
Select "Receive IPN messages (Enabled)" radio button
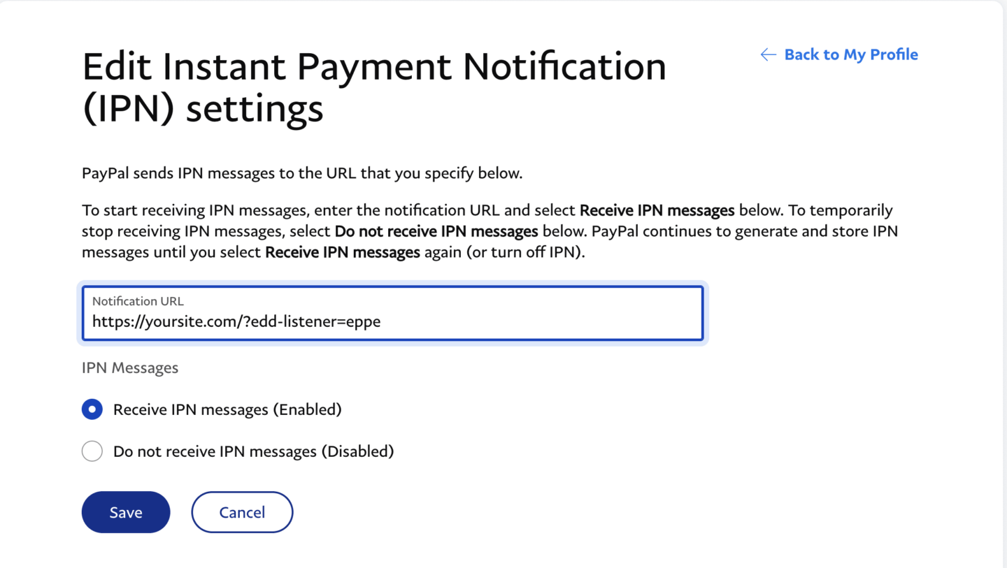pyautogui.click(x=92, y=409)
